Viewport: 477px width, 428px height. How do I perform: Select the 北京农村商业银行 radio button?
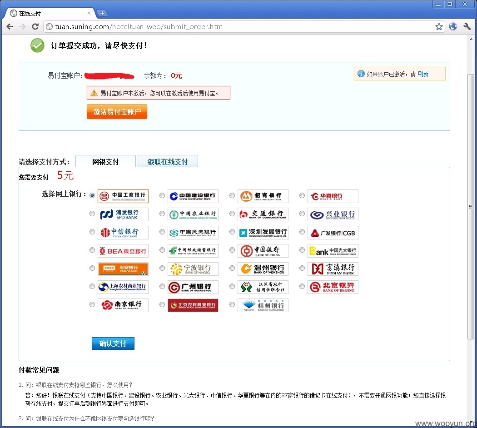[162, 304]
